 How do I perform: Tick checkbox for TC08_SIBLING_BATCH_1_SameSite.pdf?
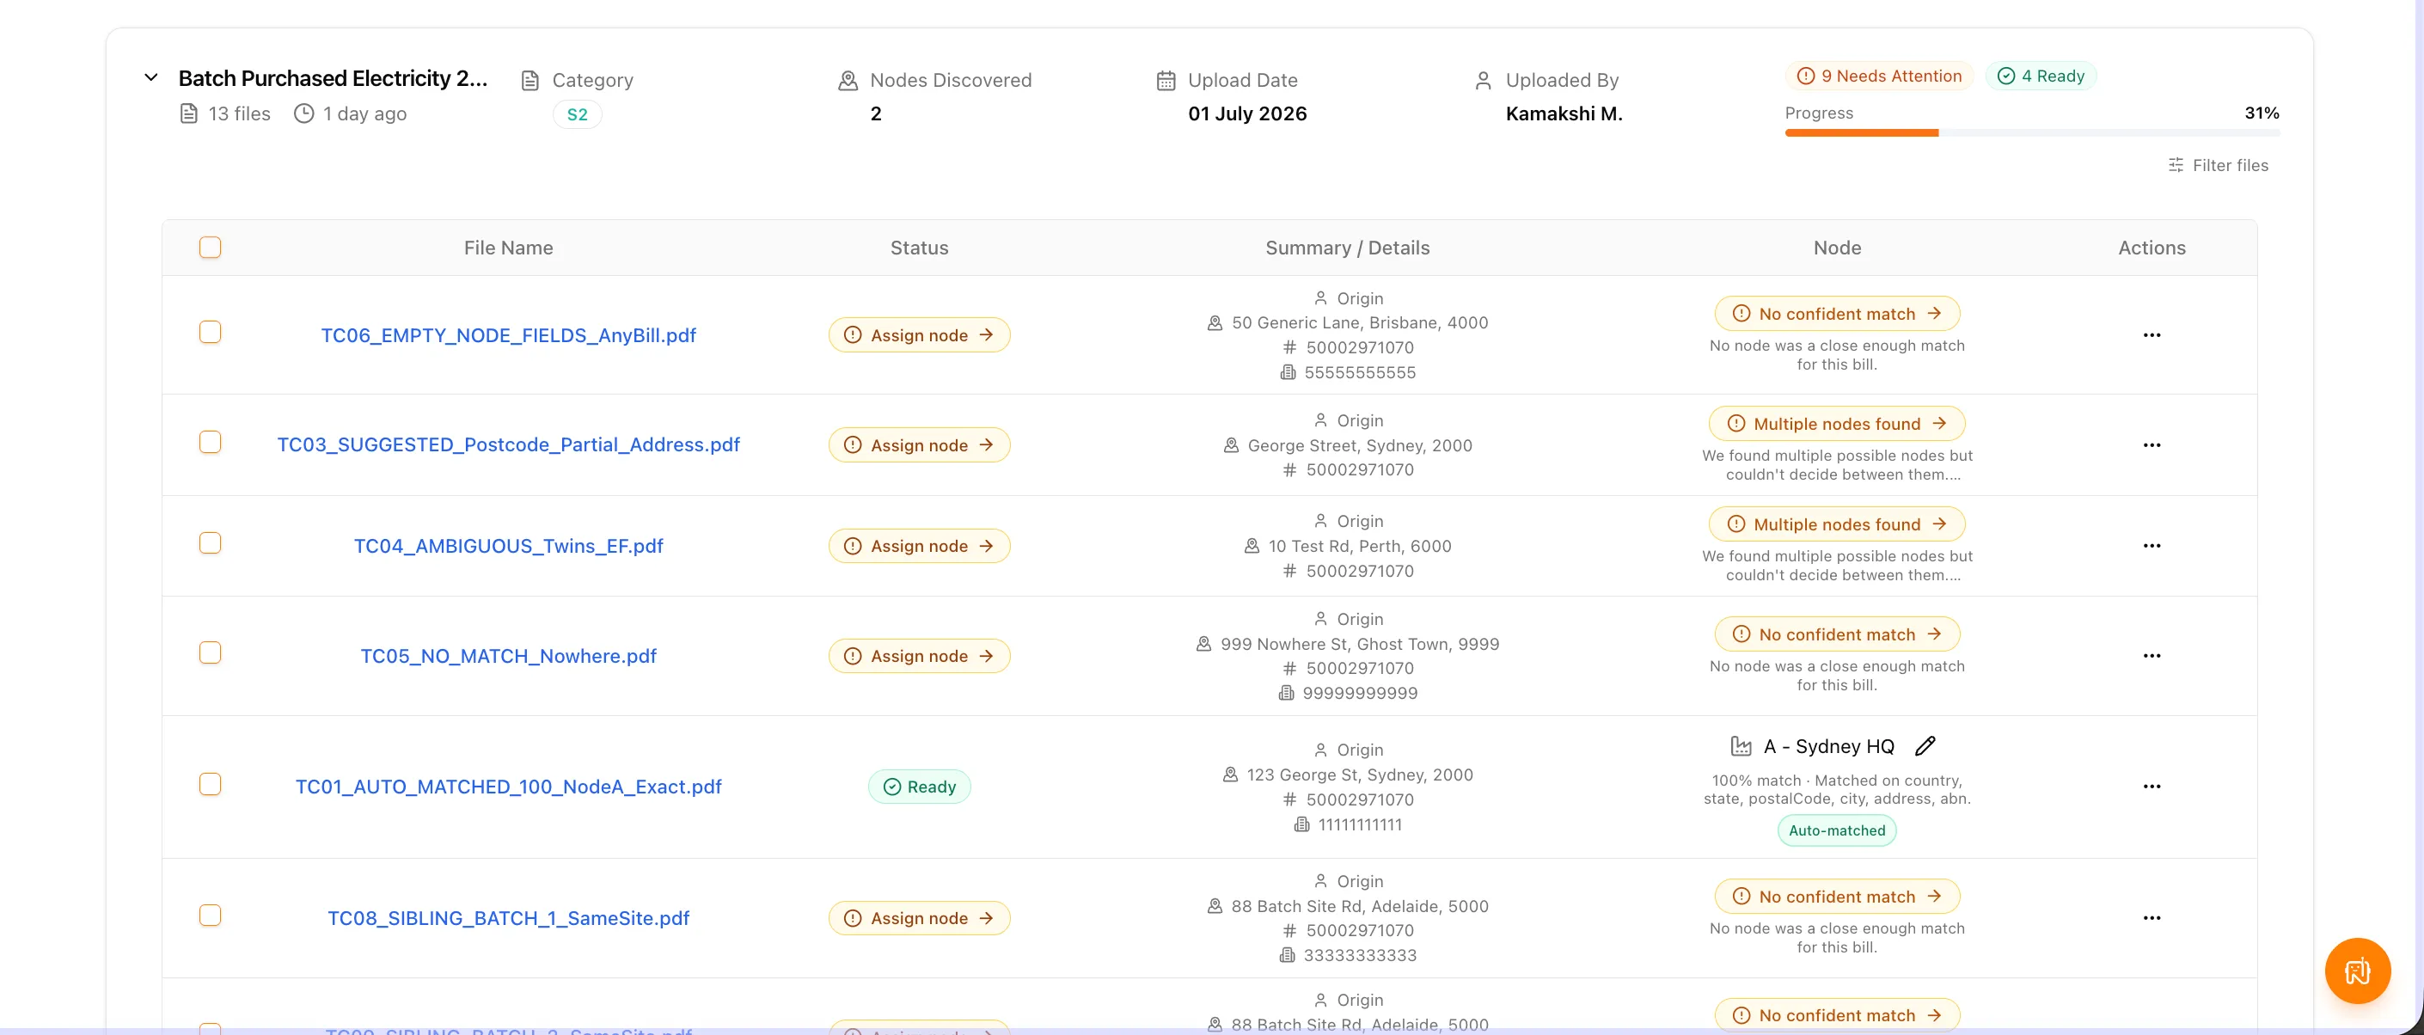[210, 916]
